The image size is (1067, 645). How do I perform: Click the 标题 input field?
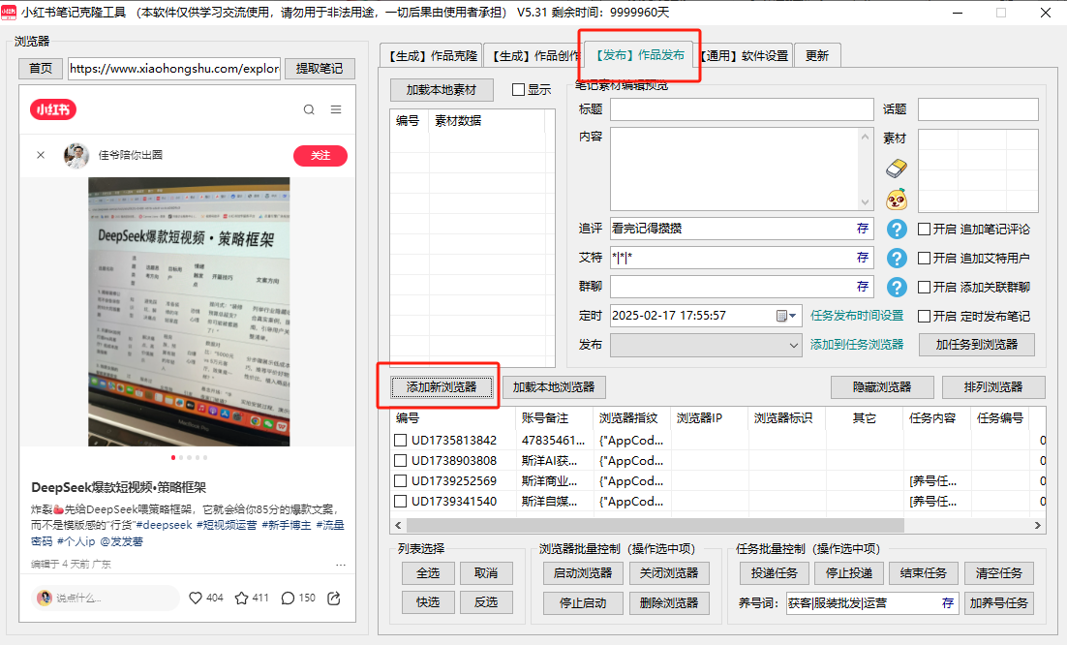click(741, 109)
